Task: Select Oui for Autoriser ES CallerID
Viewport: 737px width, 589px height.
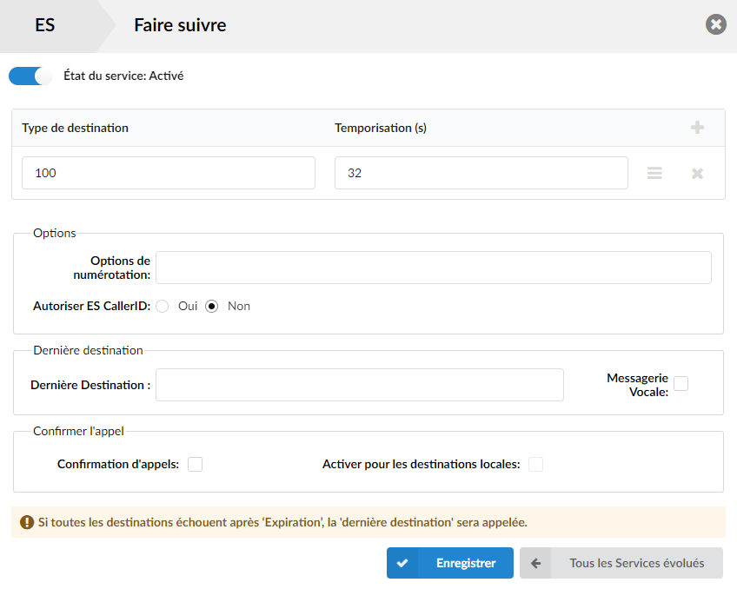Action: point(163,307)
